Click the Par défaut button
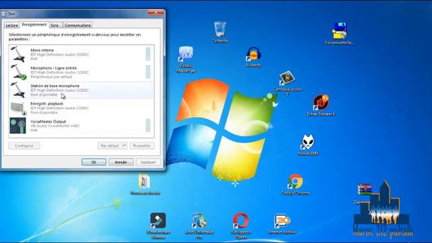The height and width of the screenshot is (243, 432). tap(109, 146)
